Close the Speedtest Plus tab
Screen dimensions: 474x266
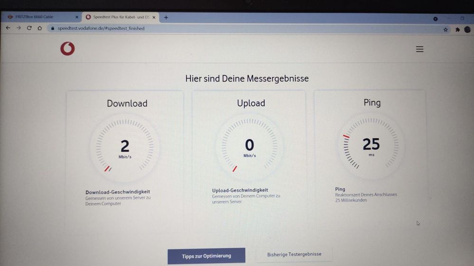pos(154,18)
